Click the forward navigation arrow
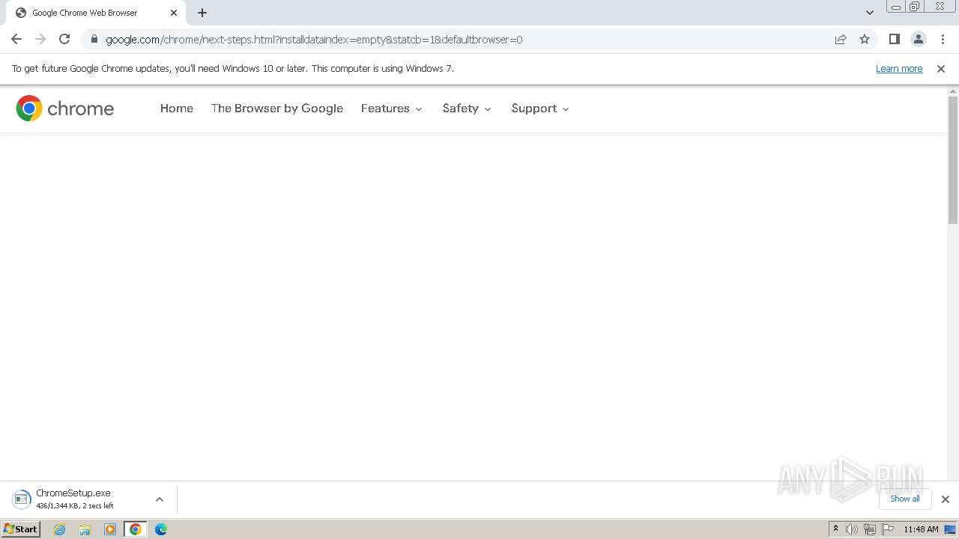Image resolution: width=959 pixels, height=539 pixels. (40, 39)
